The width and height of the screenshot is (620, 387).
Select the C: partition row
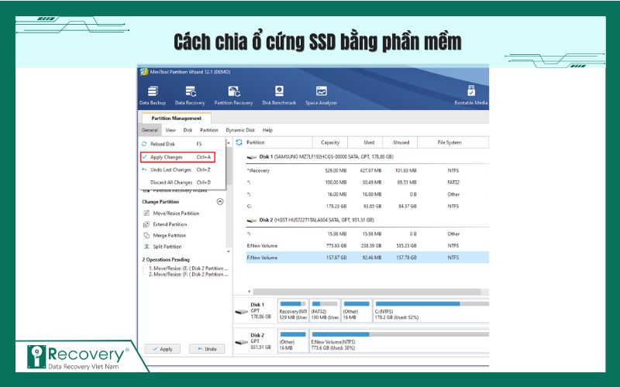pos(367,206)
